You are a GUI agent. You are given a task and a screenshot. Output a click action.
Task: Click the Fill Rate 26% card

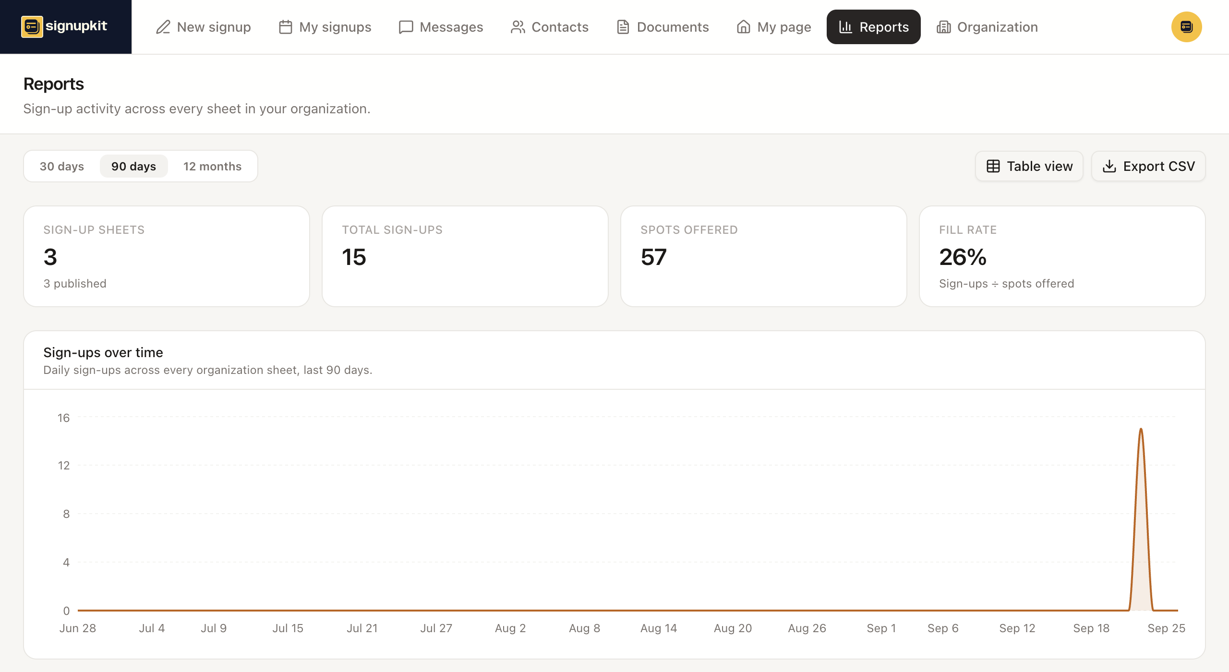point(1062,256)
